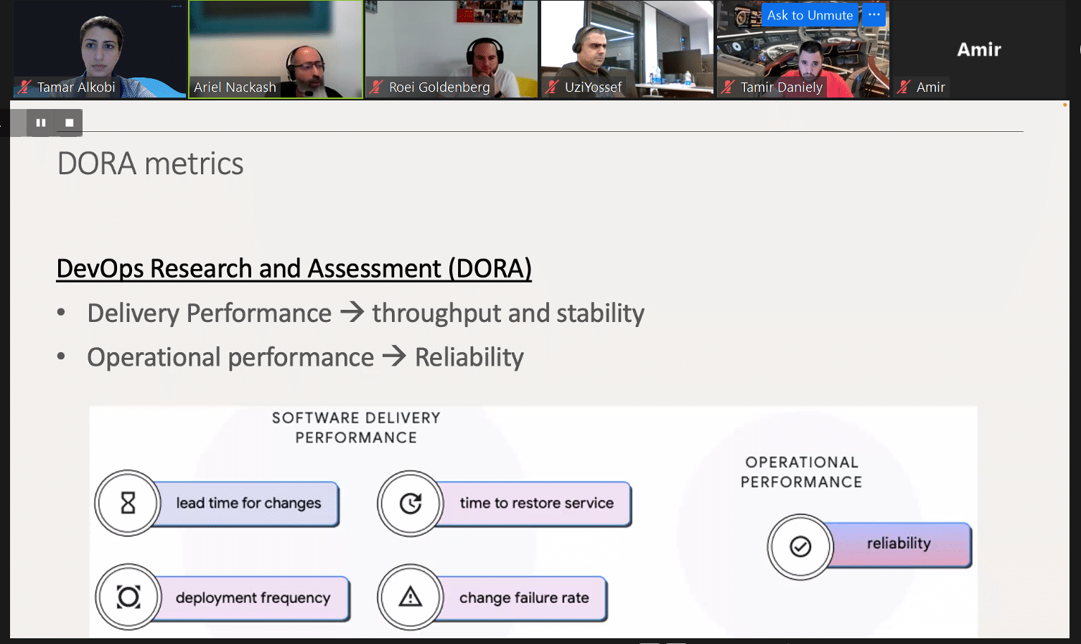Viewport: 1081px width, 644px height.
Task: Click the OPERATIONAL PERFORMANCE heading
Action: click(x=801, y=472)
